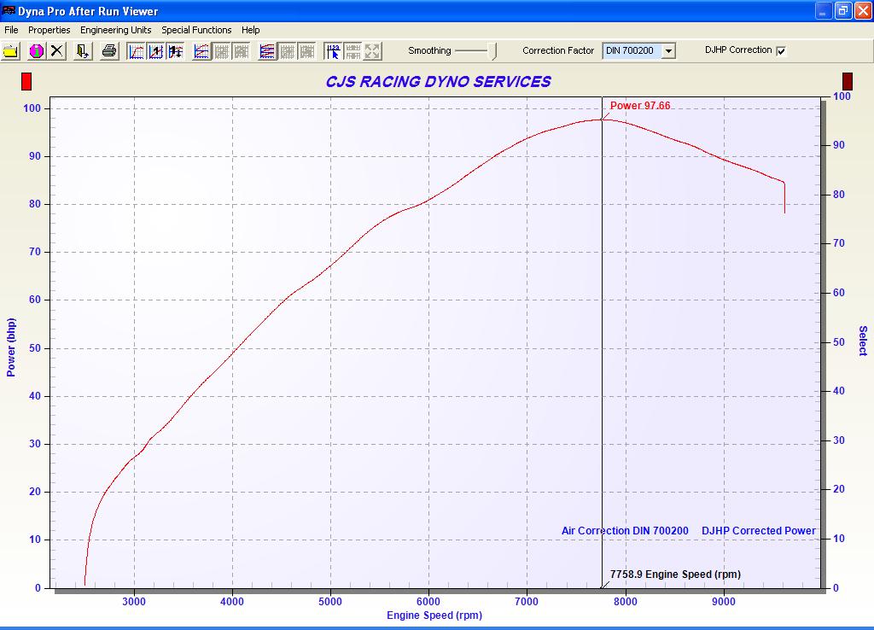The height and width of the screenshot is (630, 874).
Task: Click the graph icon with up-down arrows
Action: [x=176, y=51]
